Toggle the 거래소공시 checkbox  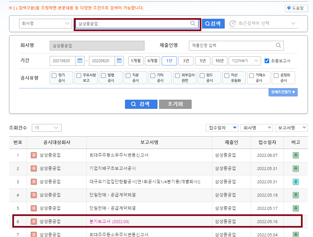(x=252, y=76)
